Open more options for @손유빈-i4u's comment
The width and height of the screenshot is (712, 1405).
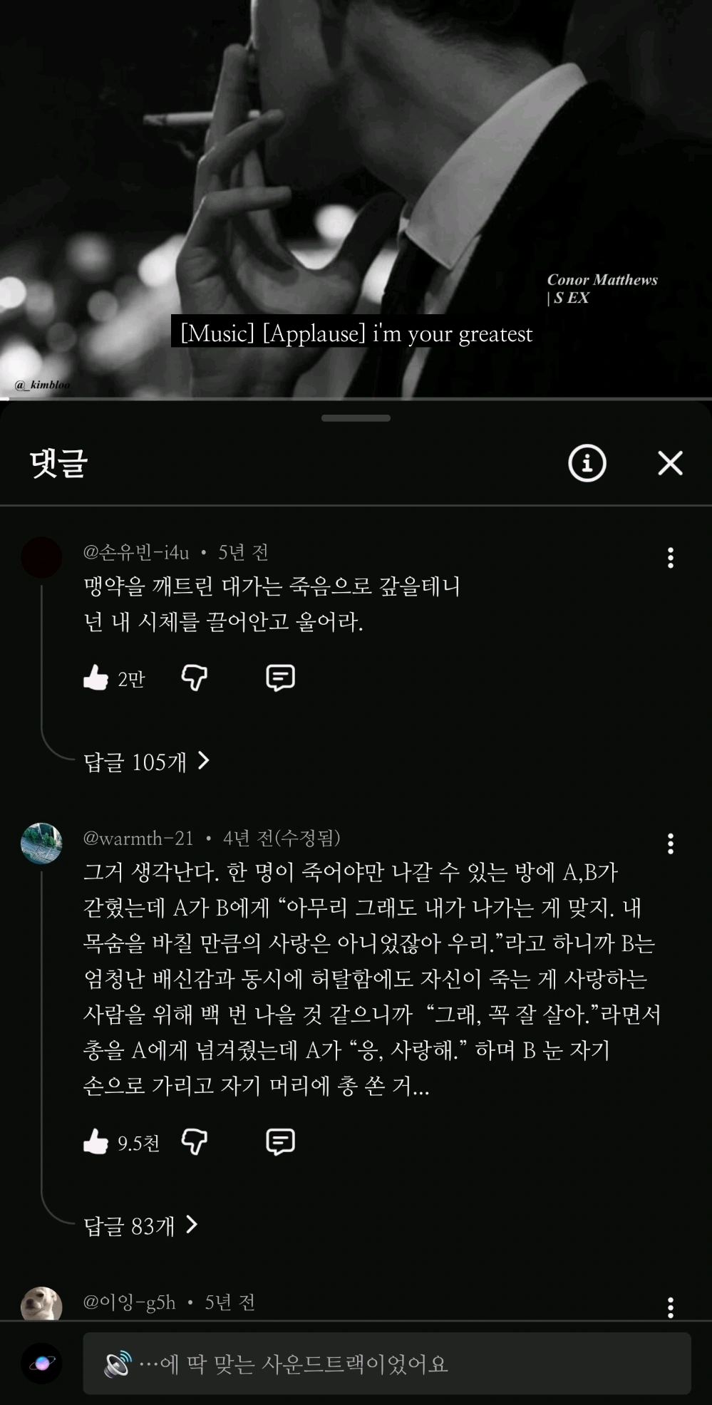[x=670, y=558]
